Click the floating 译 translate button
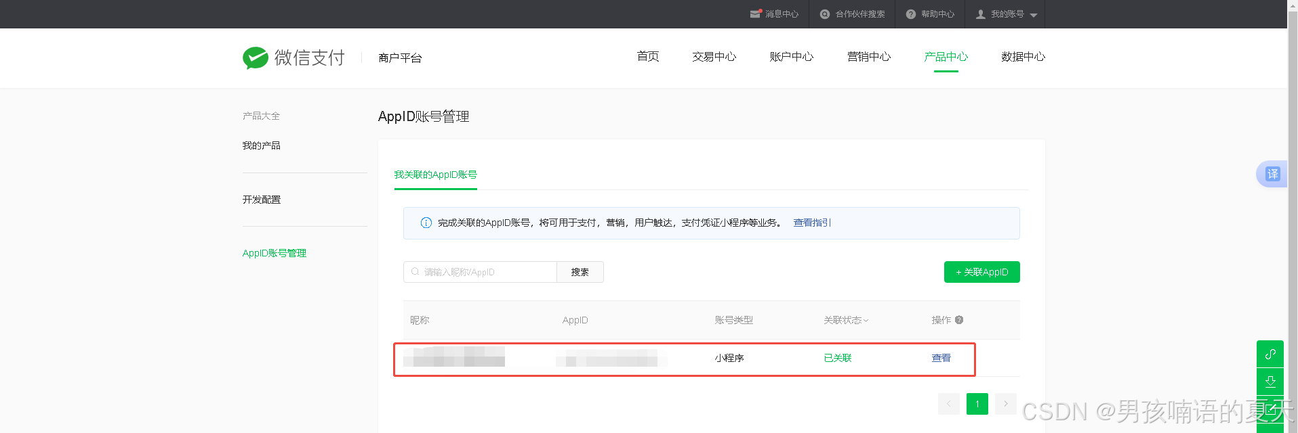The image size is (1298, 433). [1272, 174]
